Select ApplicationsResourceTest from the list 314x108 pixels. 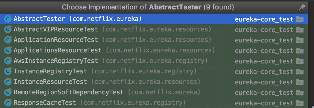tap(57, 50)
